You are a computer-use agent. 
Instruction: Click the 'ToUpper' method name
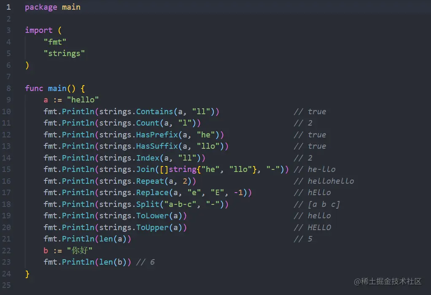tap(153, 228)
